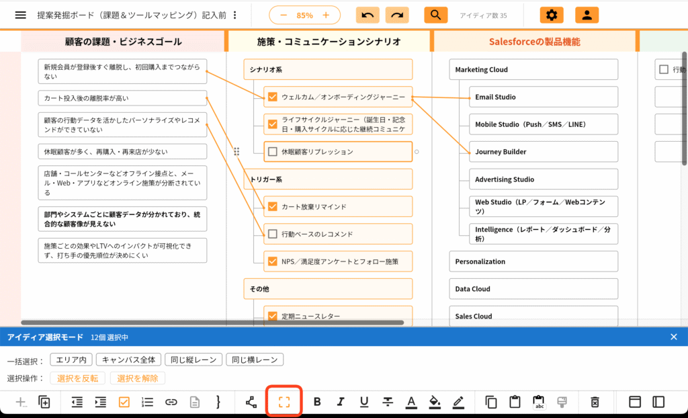Uncheck the 休眠顧客リテンション checkbox
Viewport: 688px width, 418px height.
coord(271,151)
